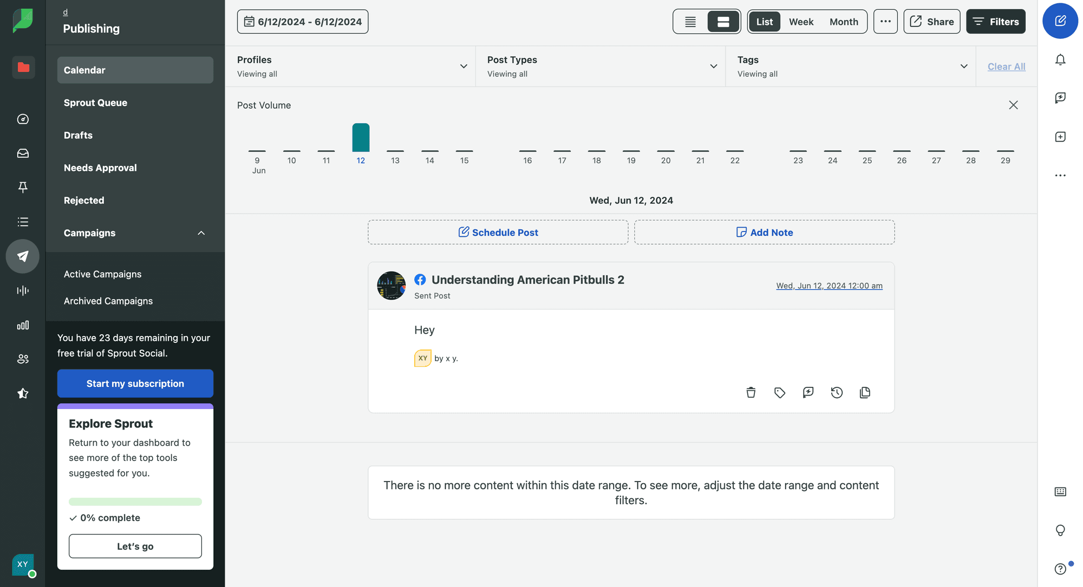Click the June 12 post volume bar
Screen dimensions: 1083x587
pos(361,137)
